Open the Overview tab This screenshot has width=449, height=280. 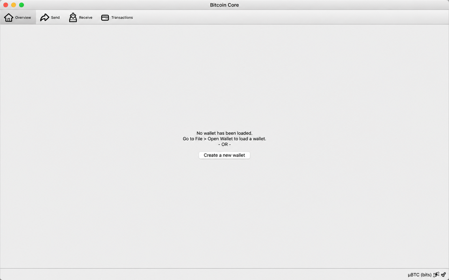(x=18, y=17)
